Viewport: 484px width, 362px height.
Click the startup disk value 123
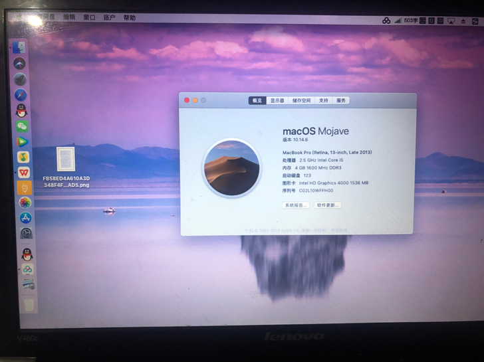(307, 175)
